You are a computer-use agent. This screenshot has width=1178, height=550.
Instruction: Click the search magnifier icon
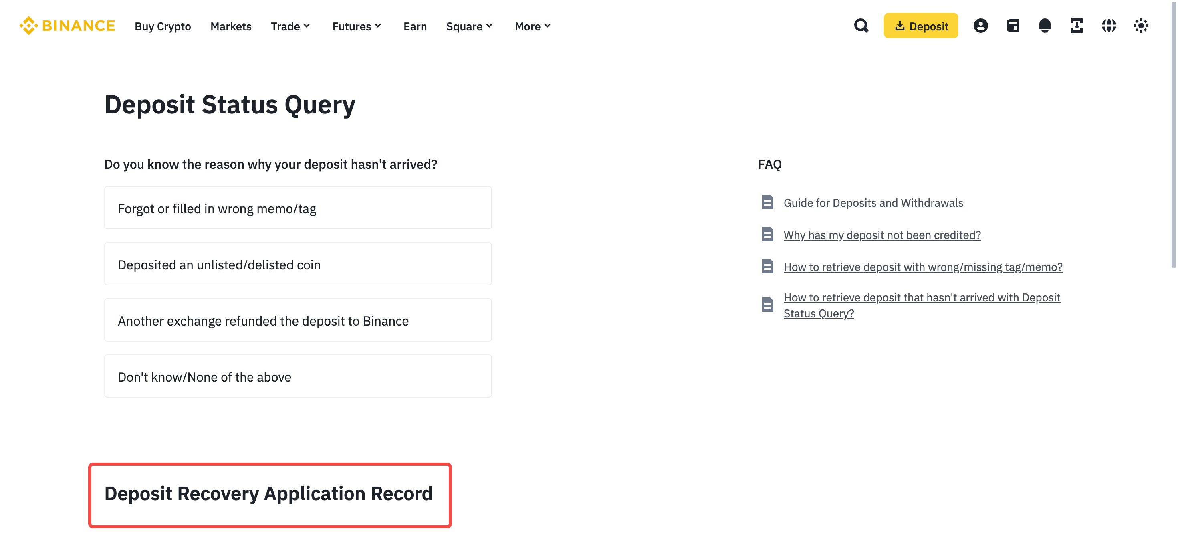pyautogui.click(x=861, y=26)
